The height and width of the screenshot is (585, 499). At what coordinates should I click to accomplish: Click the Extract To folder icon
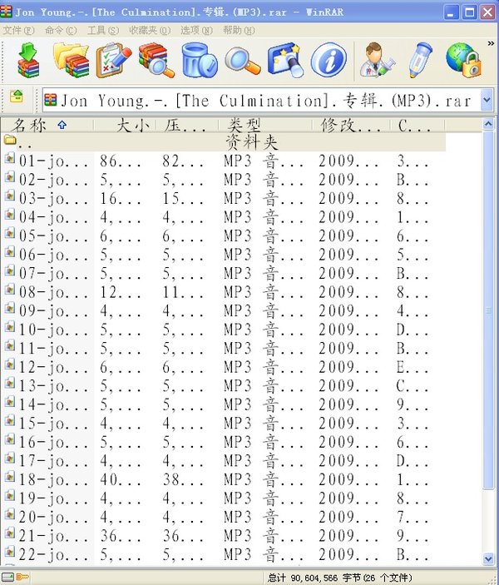(x=72, y=60)
